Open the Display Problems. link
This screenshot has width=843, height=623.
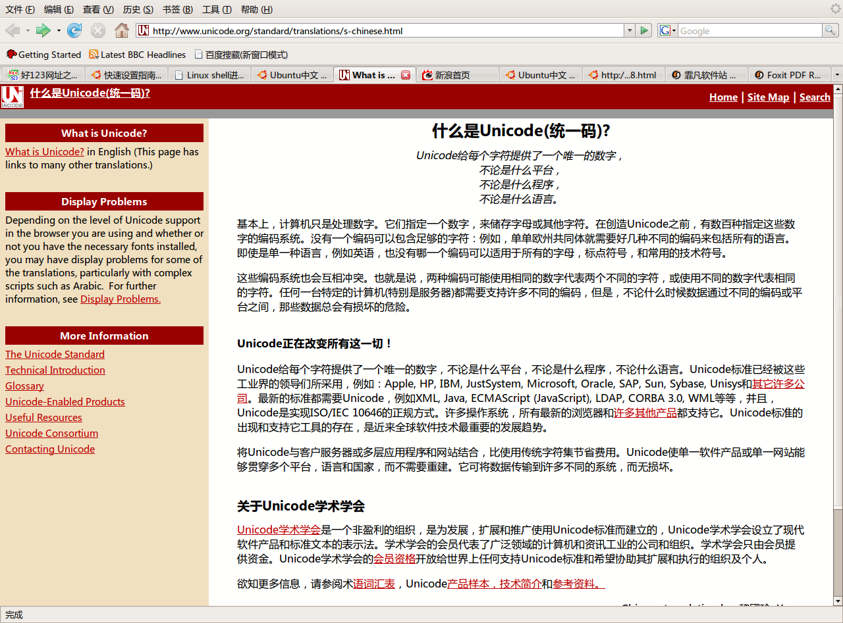121,299
